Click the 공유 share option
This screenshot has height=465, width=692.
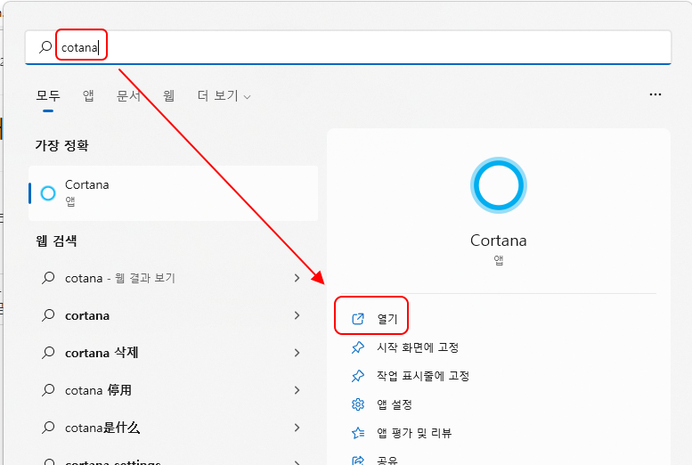coord(387,461)
